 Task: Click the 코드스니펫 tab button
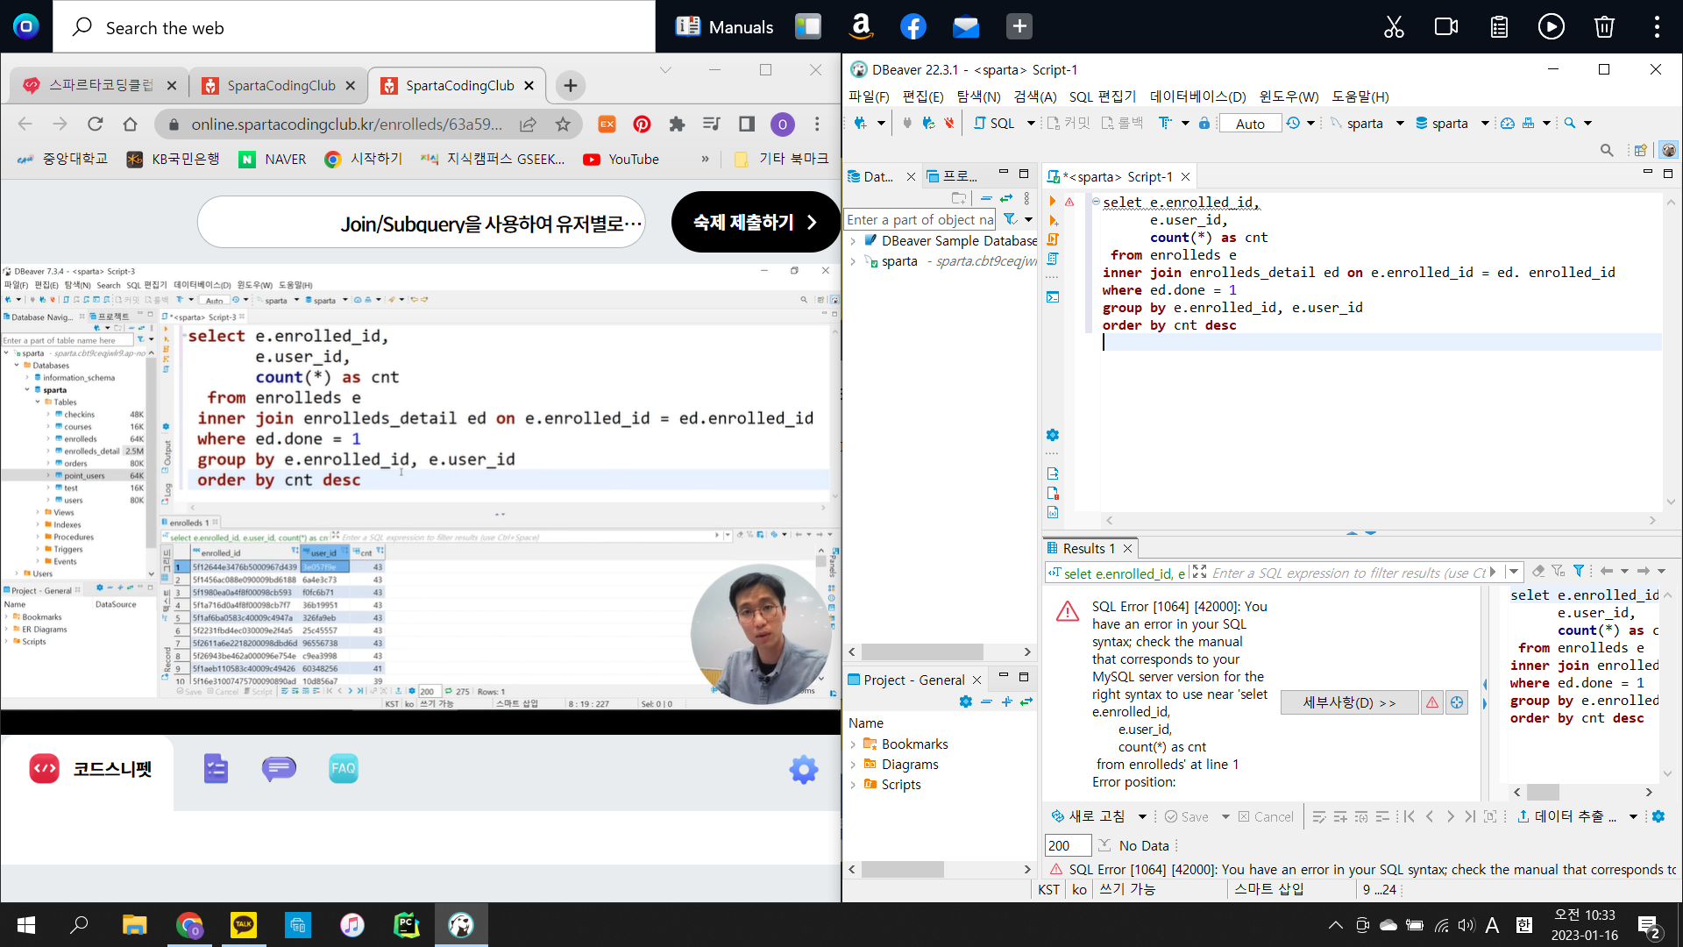90,769
